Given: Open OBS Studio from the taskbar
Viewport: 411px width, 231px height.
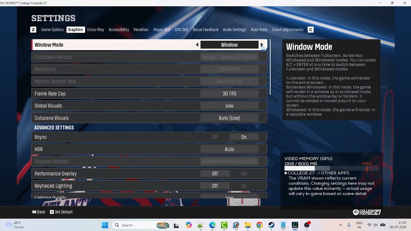Looking at the screenshot, I should (307, 225).
